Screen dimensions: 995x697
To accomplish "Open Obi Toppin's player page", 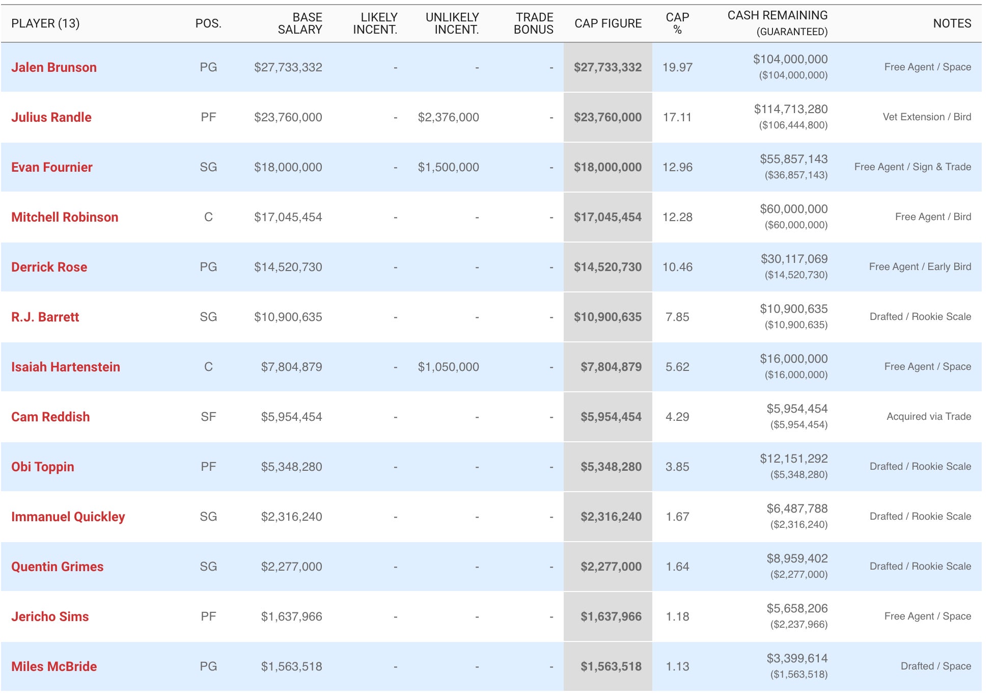I will [43, 467].
